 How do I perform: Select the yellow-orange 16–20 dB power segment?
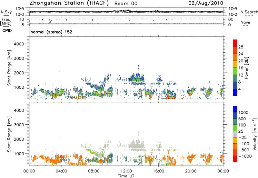[x=235, y=64]
